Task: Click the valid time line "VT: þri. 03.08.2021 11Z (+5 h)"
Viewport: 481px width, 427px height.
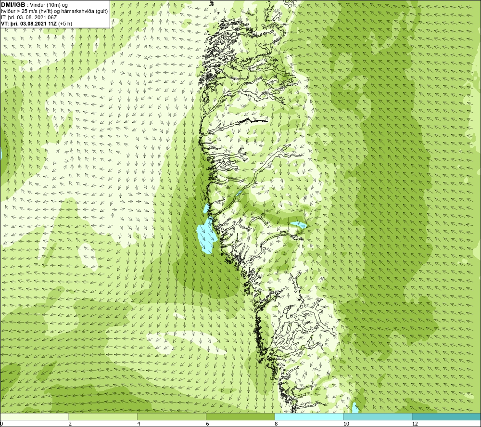Action: 37,24
